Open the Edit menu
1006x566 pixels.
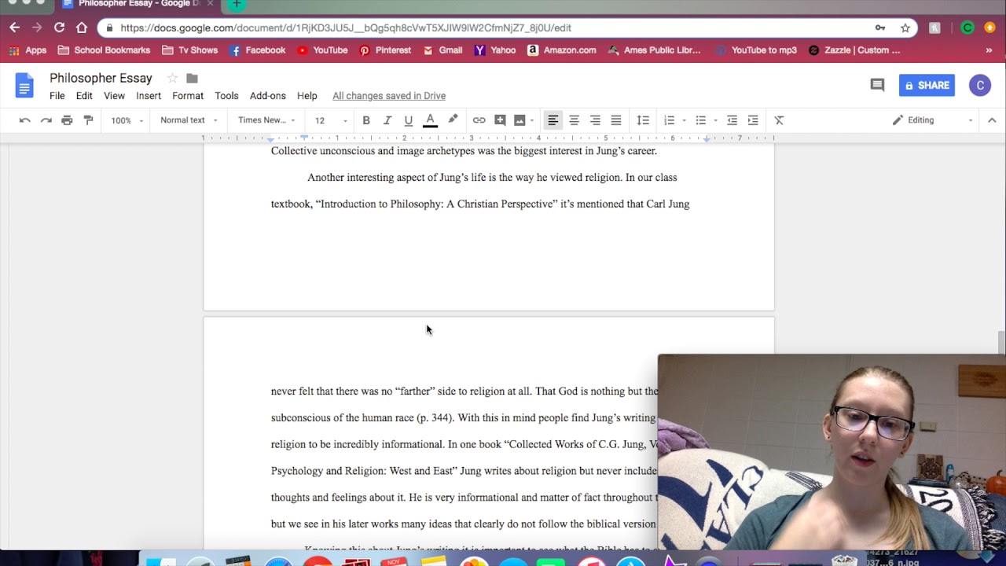[84, 96]
